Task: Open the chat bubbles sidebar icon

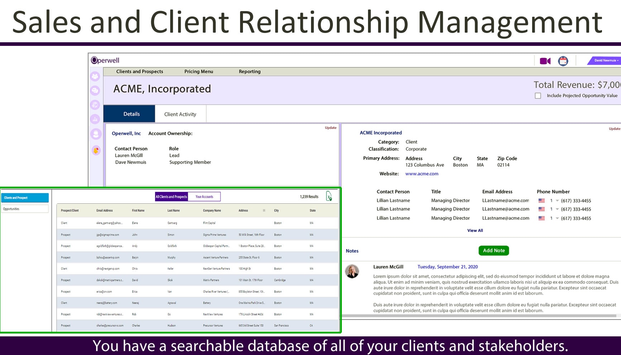Action: tap(95, 91)
